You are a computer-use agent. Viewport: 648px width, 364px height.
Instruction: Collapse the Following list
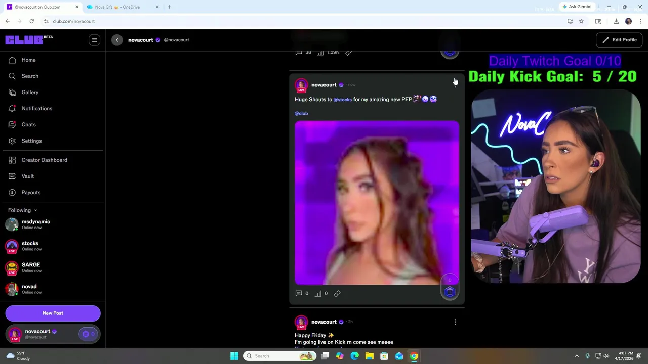click(x=23, y=210)
